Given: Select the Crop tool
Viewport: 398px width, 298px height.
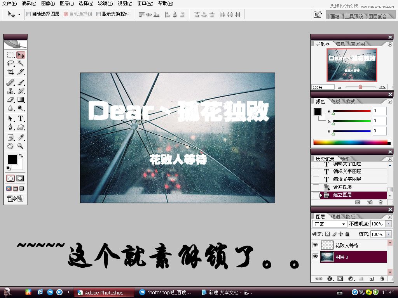Looking at the screenshot, I should pyautogui.click(x=10, y=72).
